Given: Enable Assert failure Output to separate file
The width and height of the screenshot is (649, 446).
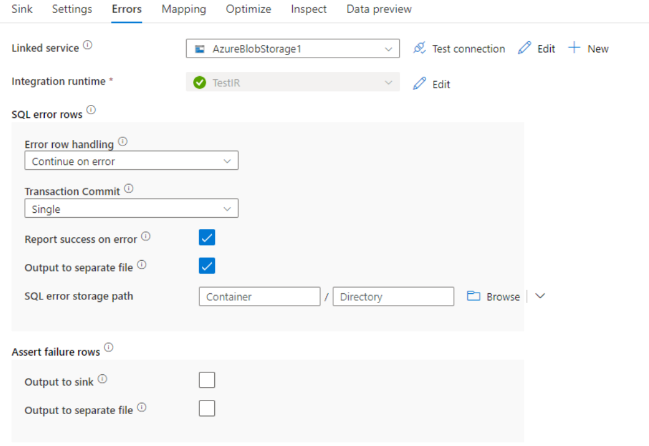Looking at the screenshot, I should 207,409.
